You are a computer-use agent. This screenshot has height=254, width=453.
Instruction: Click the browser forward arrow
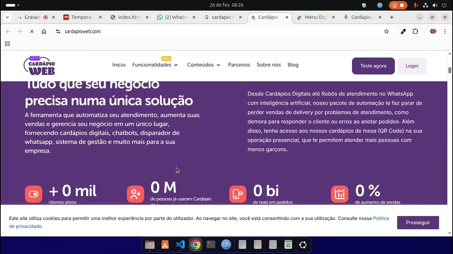(x=20, y=31)
